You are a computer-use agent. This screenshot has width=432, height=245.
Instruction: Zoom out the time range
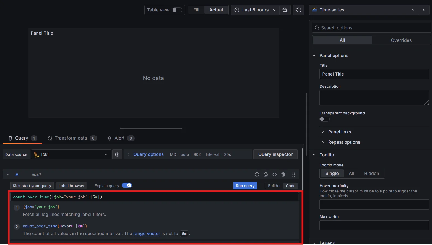285,10
